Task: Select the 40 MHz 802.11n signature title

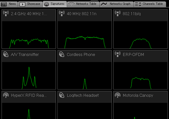Action: click(81, 14)
